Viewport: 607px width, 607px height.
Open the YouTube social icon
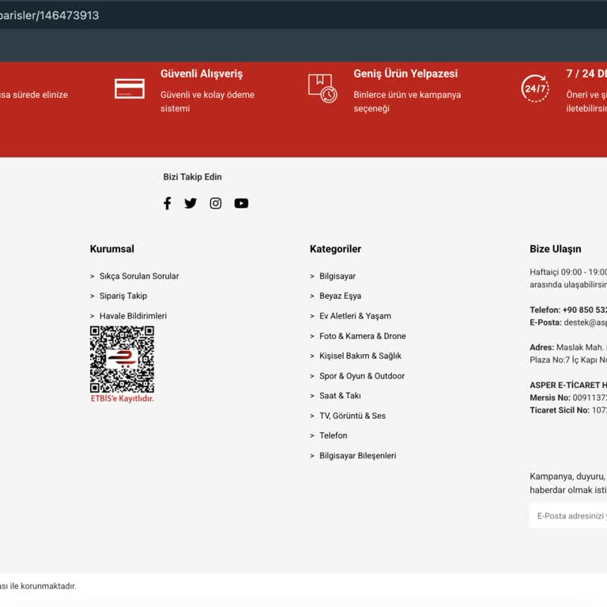point(241,203)
